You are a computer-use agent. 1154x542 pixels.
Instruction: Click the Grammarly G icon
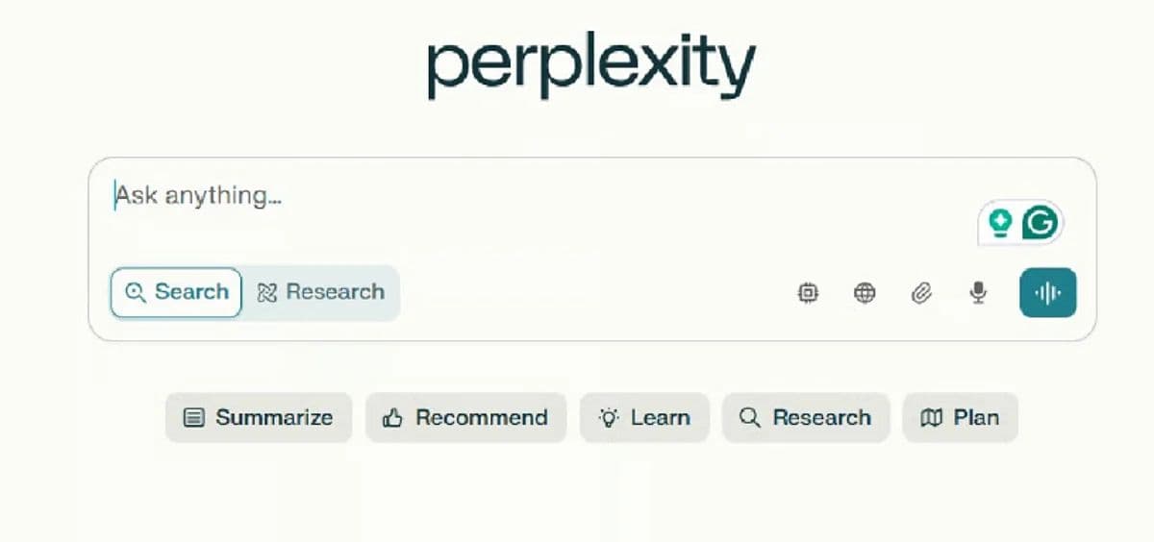click(x=1040, y=224)
